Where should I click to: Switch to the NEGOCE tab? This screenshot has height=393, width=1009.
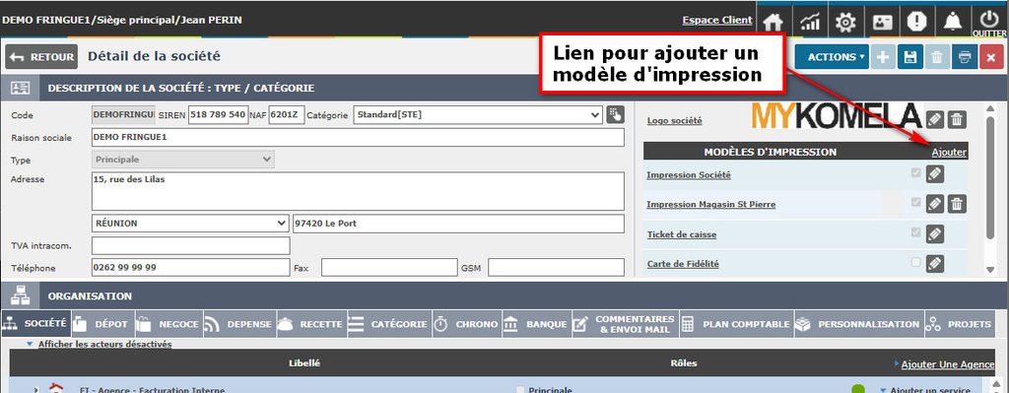(168, 324)
